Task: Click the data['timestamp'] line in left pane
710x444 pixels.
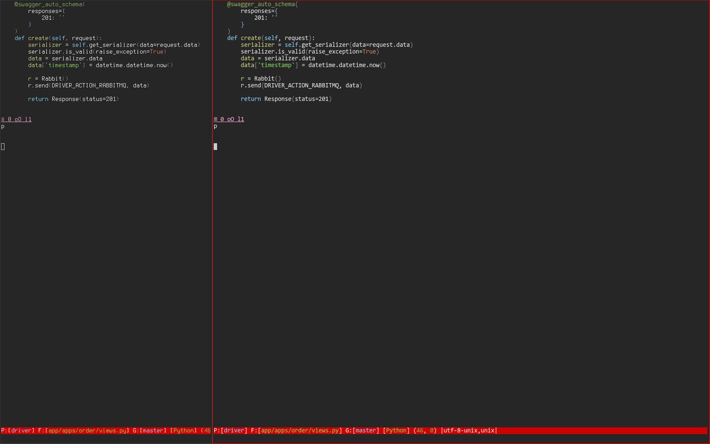Action: (x=100, y=65)
